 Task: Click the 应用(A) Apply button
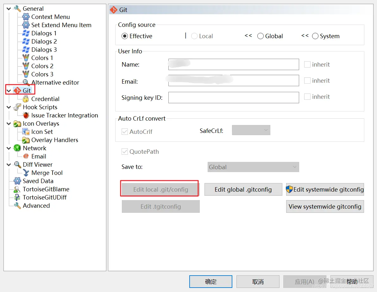pyautogui.click(x=305, y=282)
